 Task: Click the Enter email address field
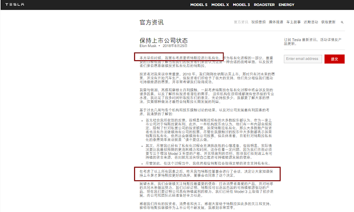(x=303, y=59)
